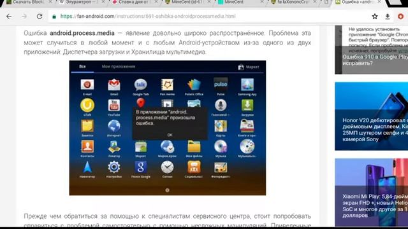
Task: Click the browser forward arrow
Action: tap(24, 17)
